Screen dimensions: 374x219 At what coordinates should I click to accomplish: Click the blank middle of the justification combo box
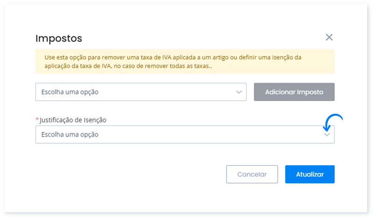(x=210, y=134)
